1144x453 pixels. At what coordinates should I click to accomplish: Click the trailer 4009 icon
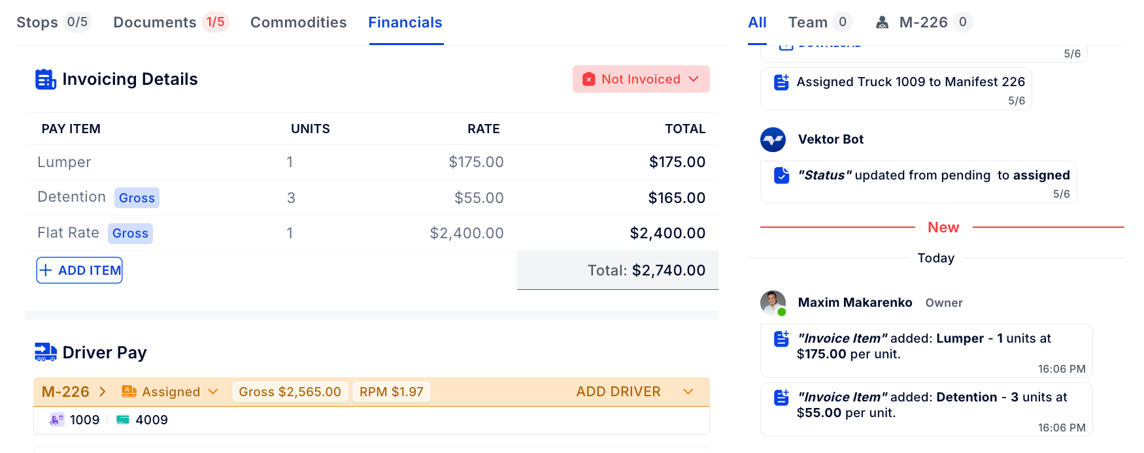point(123,420)
